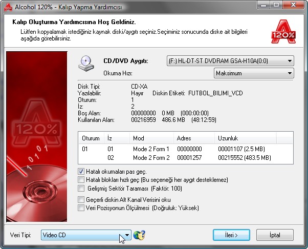Uncheck 'Hatalı okumaları pas geç' checkbox
Screen dimensions: 308x249
[x=81, y=172]
